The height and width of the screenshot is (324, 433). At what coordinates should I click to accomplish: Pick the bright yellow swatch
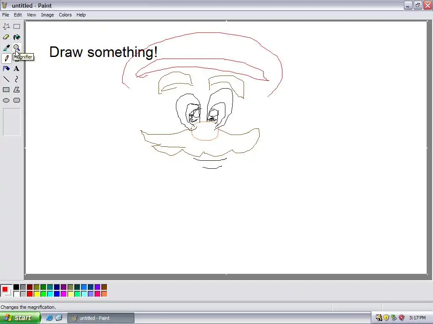pos(37,294)
